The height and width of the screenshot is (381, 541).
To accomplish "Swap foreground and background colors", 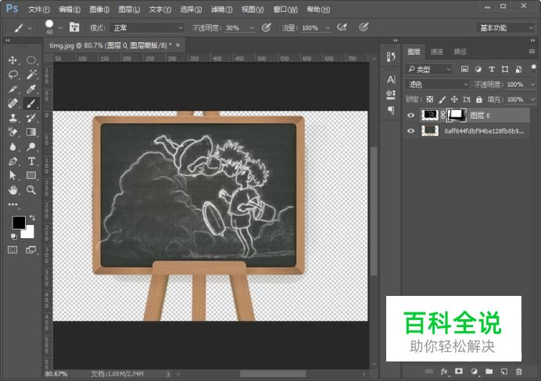I will 32,218.
